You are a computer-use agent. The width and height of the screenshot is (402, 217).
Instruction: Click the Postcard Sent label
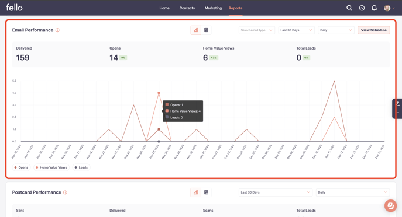[x=20, y=211]
